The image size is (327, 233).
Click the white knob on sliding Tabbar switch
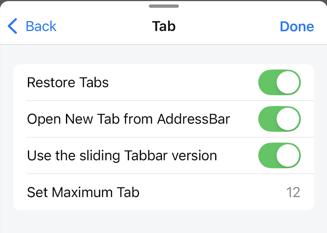point(289,155)
